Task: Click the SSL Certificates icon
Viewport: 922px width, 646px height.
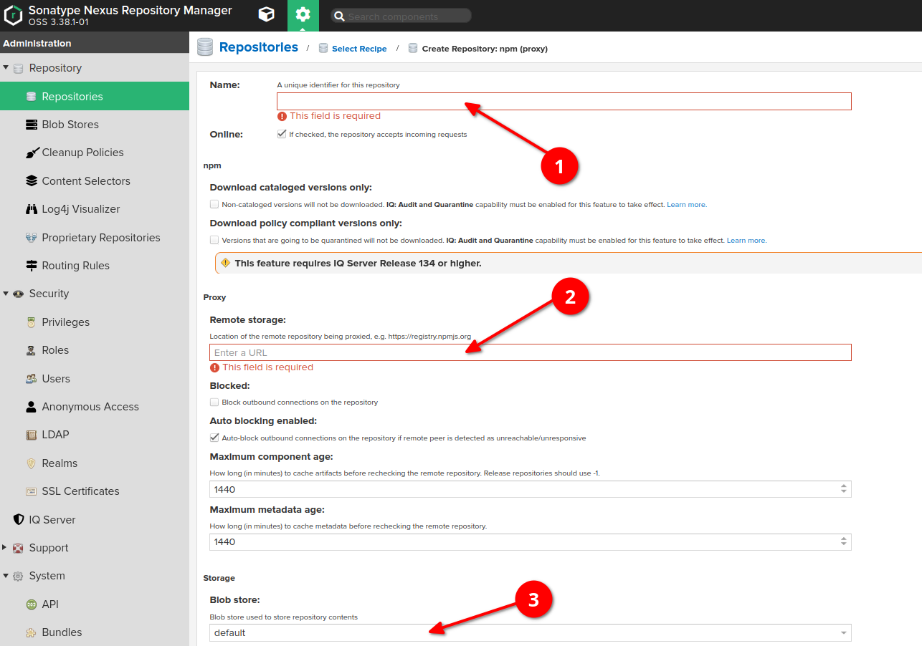Action: (31, 491)
